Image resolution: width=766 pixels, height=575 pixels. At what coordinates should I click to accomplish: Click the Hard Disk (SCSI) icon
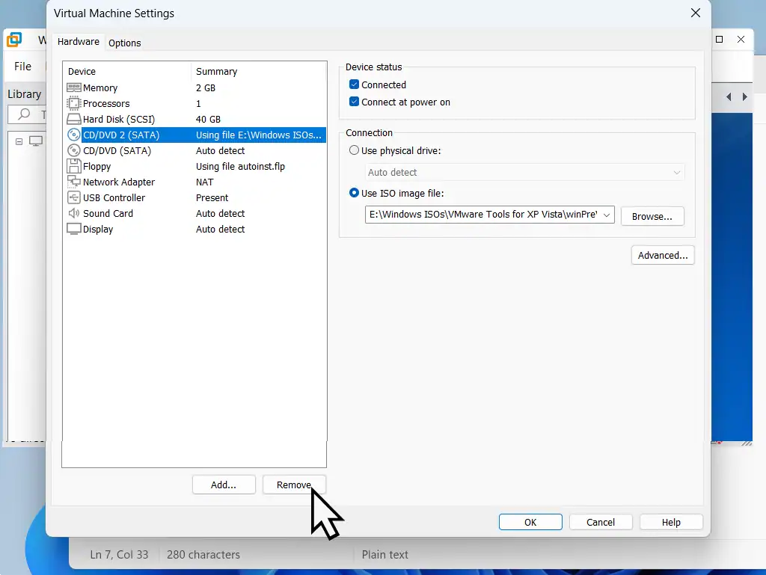point(74,119)
